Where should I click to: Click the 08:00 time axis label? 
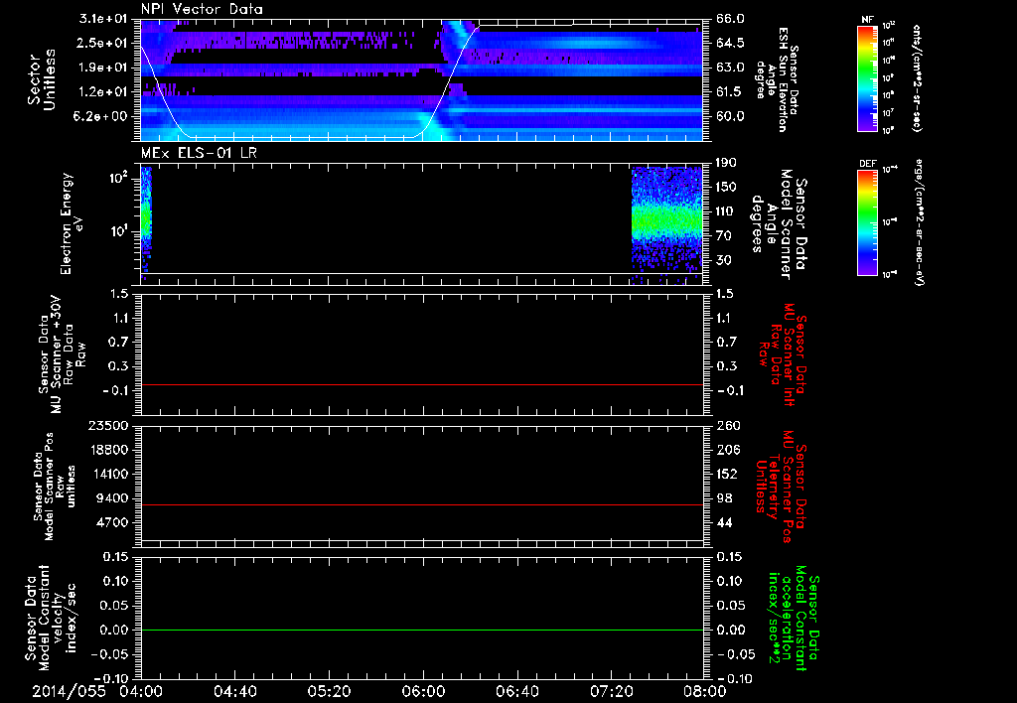[x=705, y=691]
